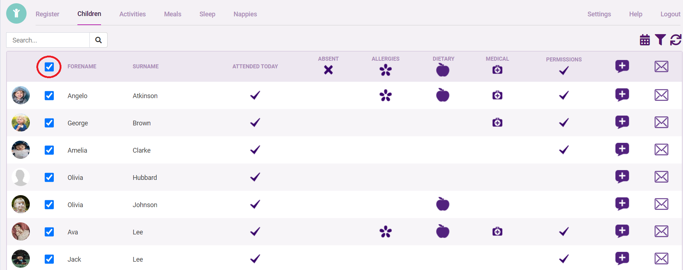Image resolution: width=683 pixels, height=270 pixels.
Task: Click the Logout link
Action: (670, 14)
